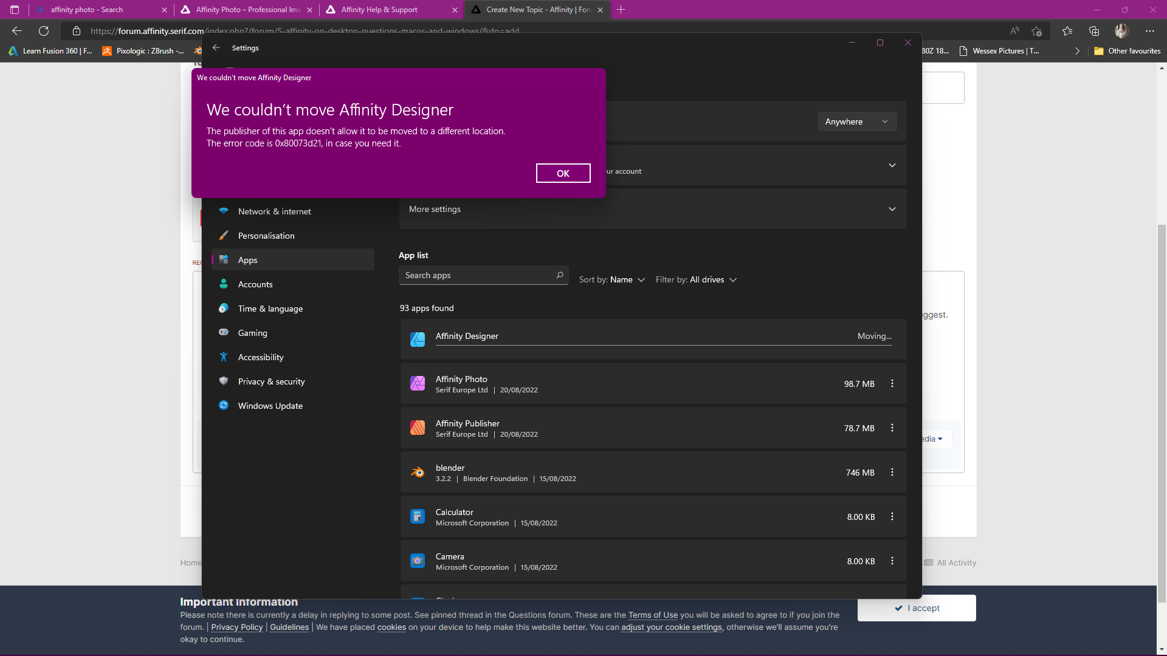Open Other favourites folder
Viewport: 1167px width, 656px height.
point(1127,51)
